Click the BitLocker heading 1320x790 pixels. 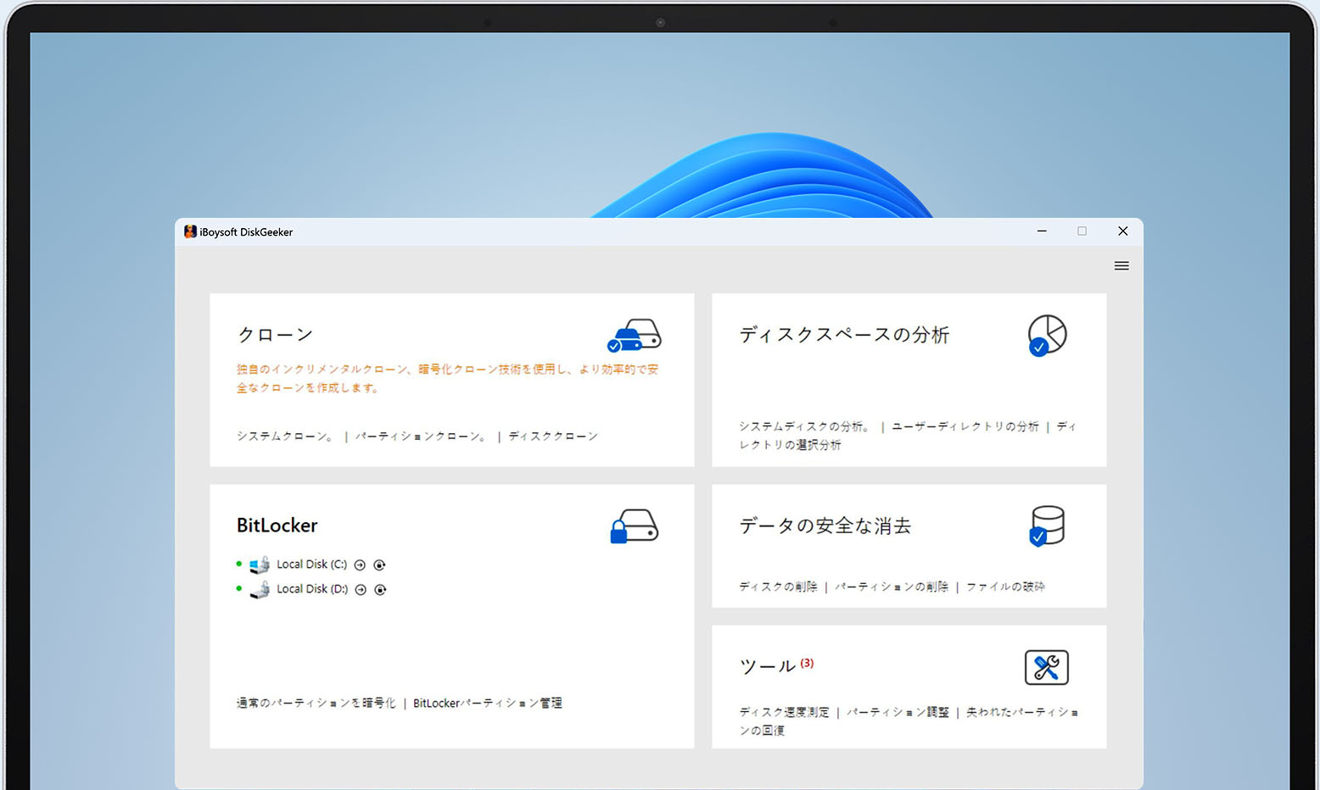(277, 526)
